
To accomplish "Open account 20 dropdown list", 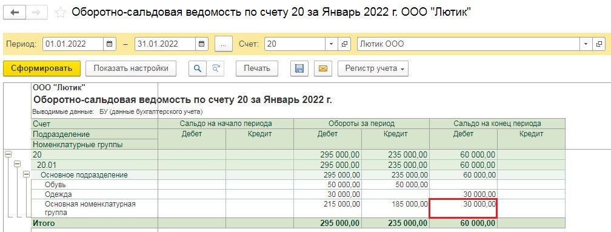I will click(x=332, y=44).
